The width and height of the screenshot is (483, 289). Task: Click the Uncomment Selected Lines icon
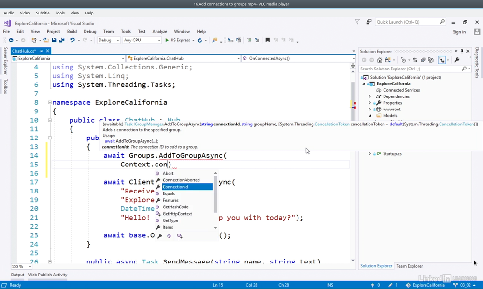click(x=257, y=41)
